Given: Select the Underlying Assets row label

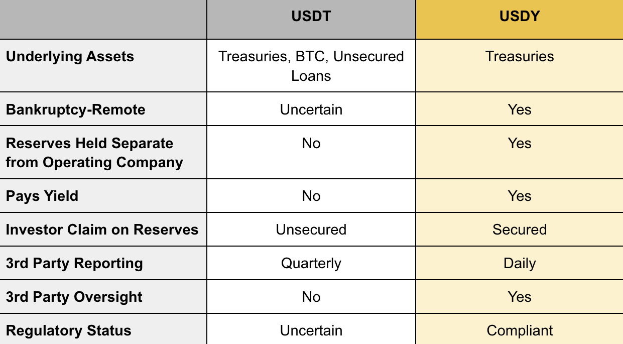Looking at the screenshot, I should pyautogui.click(x=70, y=56).
